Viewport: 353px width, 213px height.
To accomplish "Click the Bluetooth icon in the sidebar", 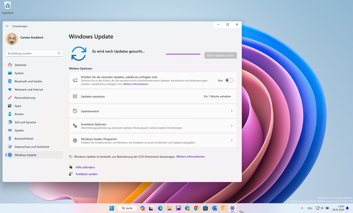I will 10,81.
